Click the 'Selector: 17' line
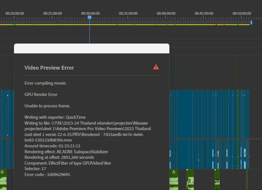Viewport: 262px width, 190px height. point(35,169)
